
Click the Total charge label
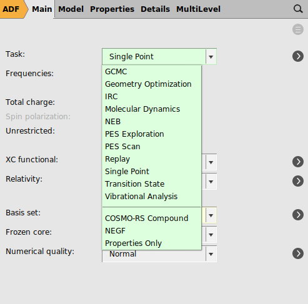pyautogui.click(x=30, y=102)
